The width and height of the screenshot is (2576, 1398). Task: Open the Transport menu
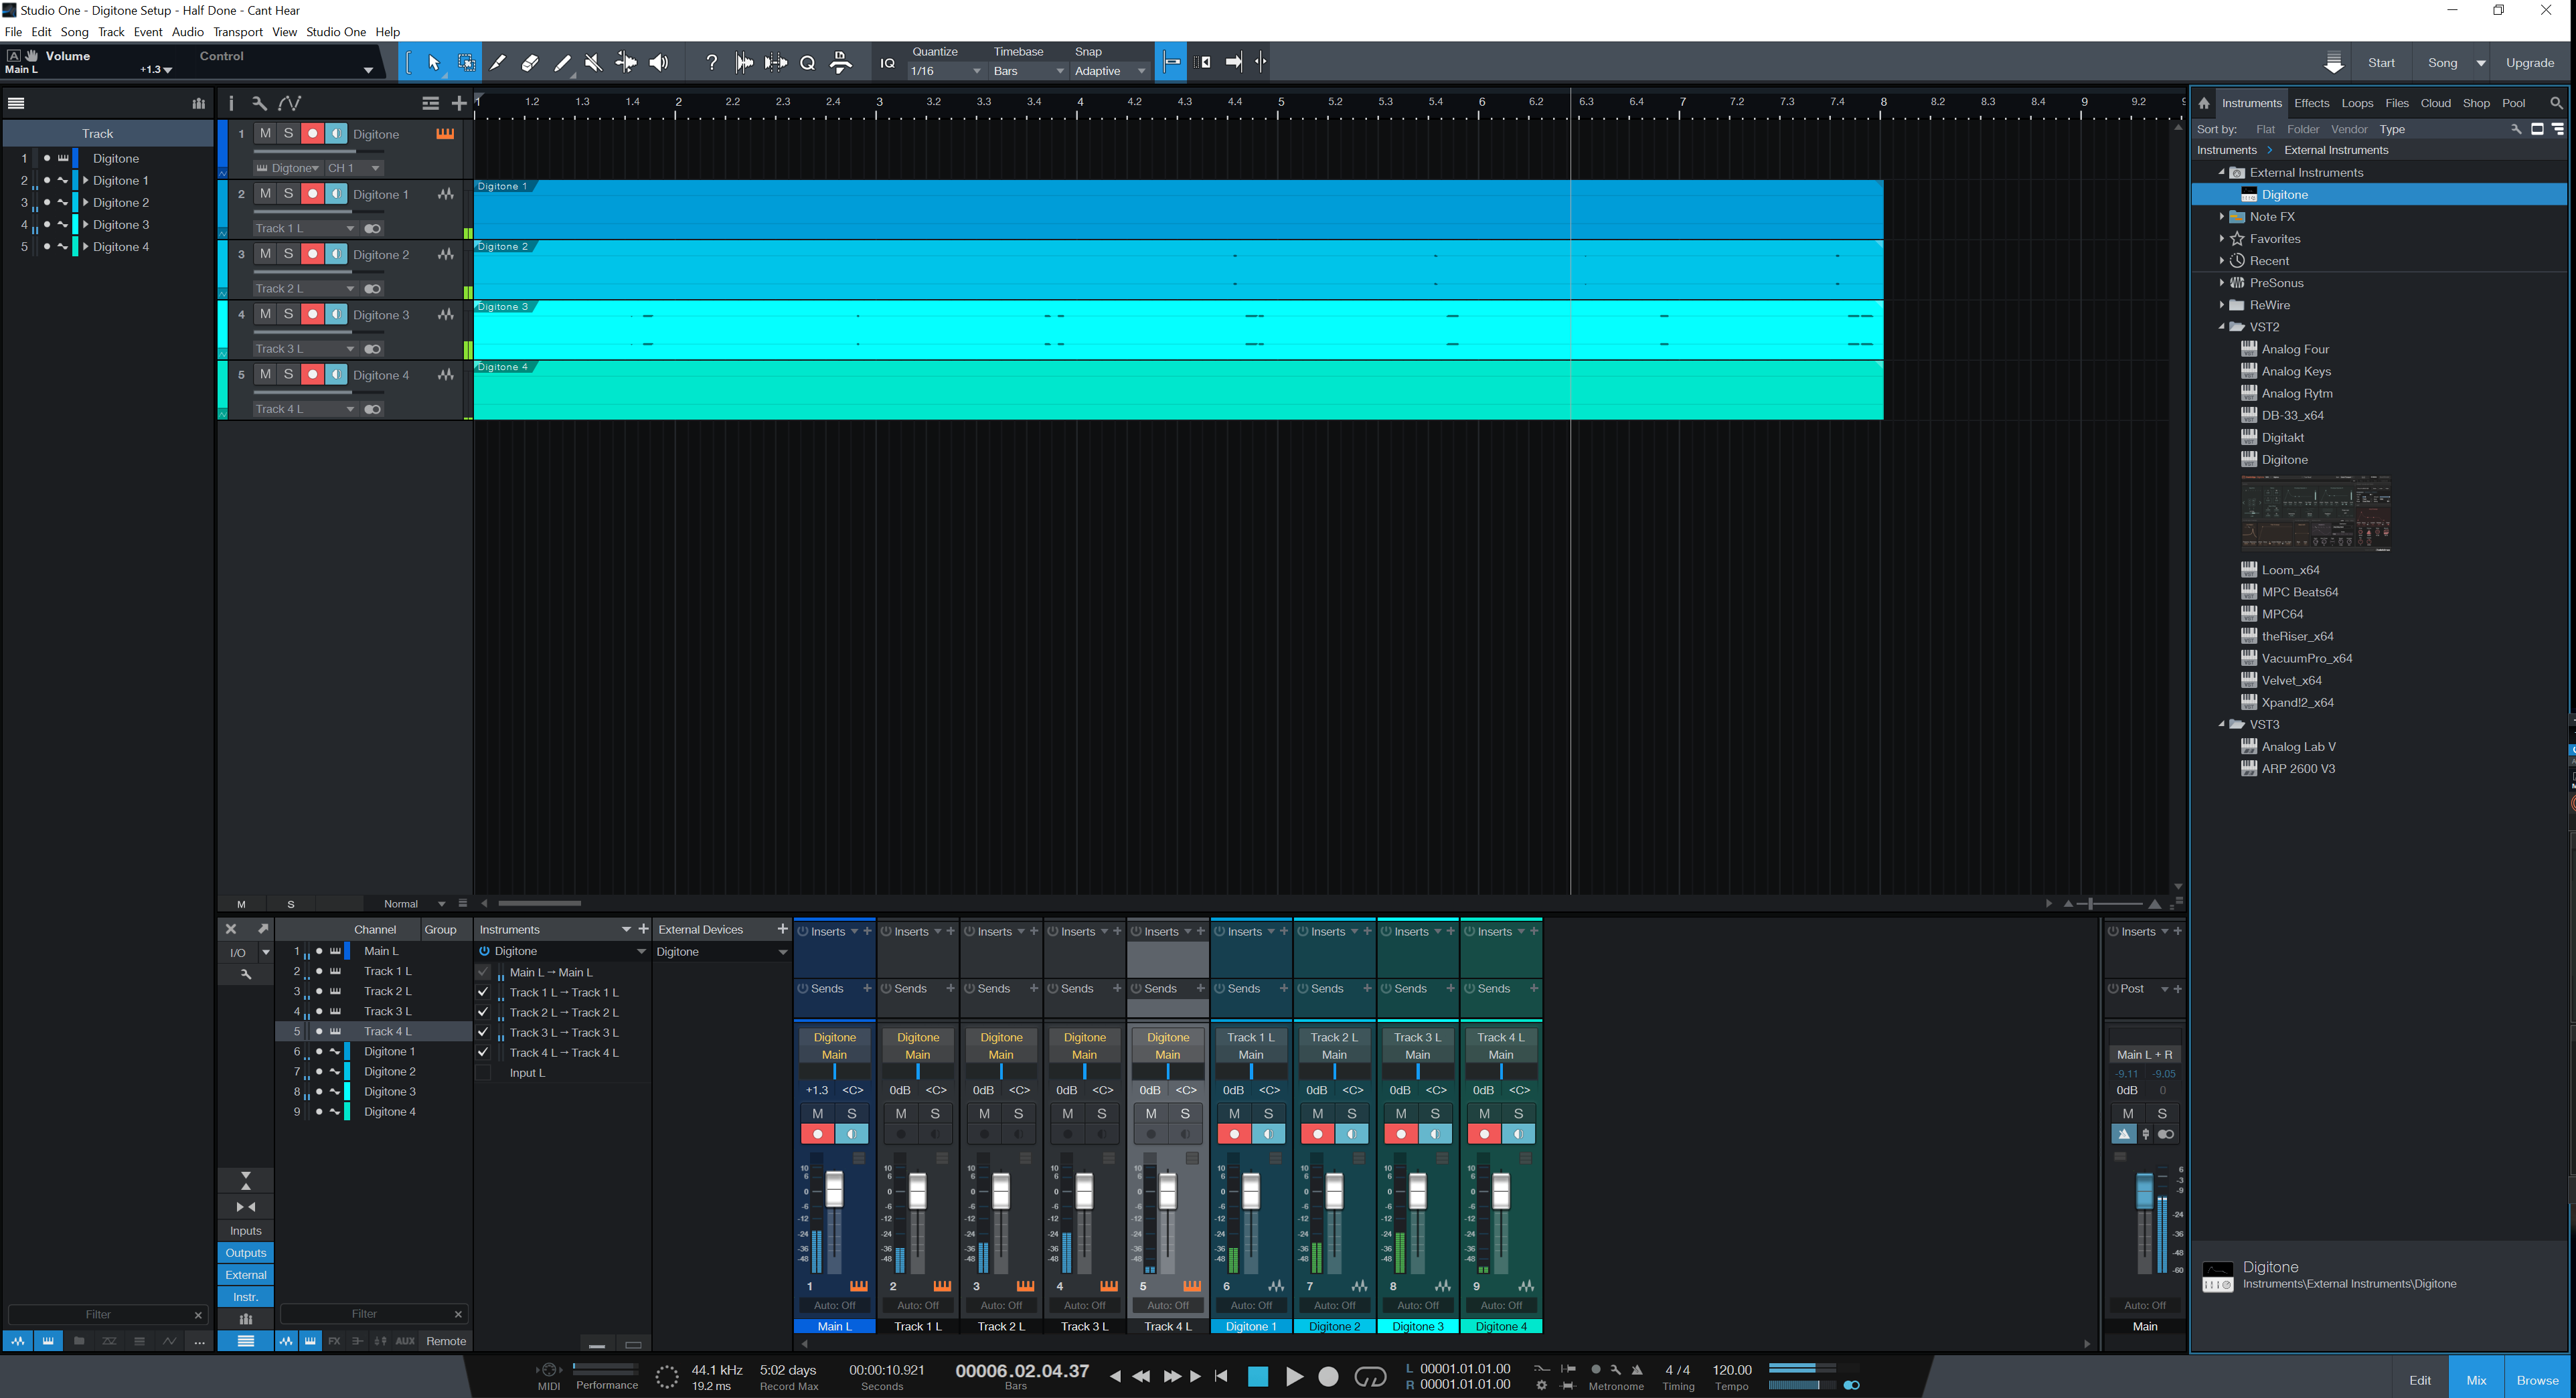(x=237, y=32)
